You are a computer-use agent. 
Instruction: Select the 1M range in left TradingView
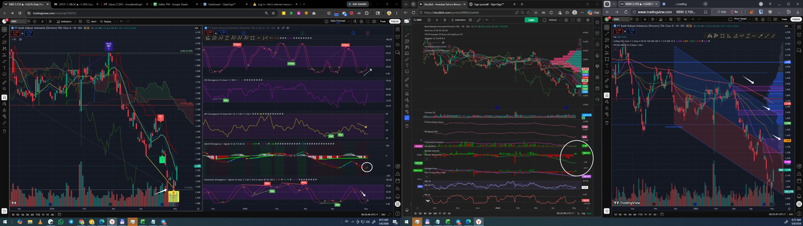23,215
